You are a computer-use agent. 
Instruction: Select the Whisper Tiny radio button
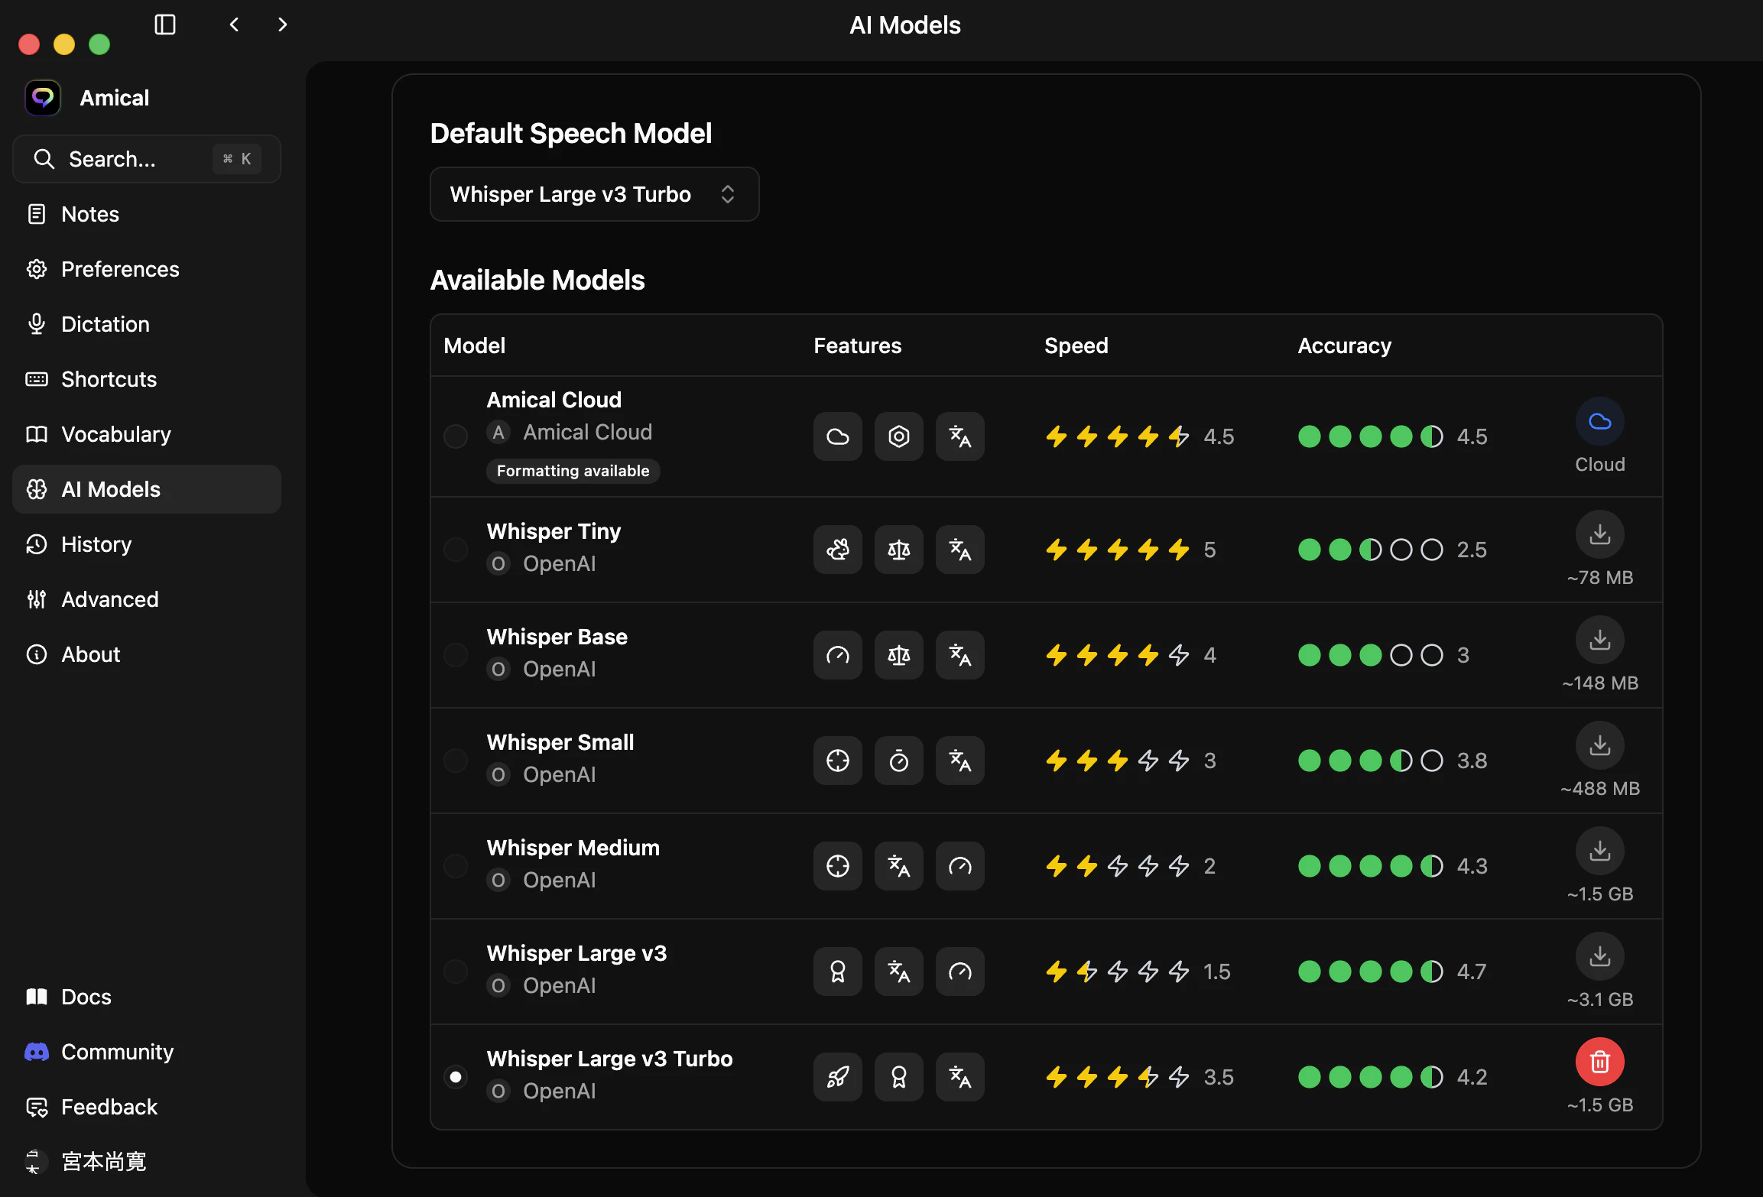[456, 550]
